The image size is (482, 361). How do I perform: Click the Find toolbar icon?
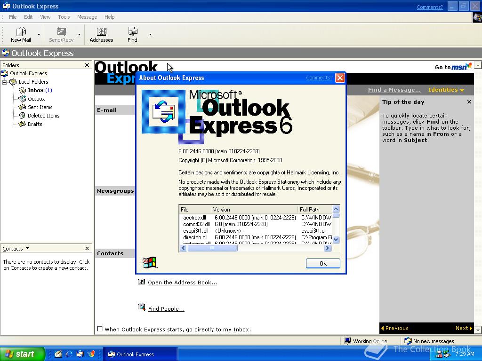coord(132,34)
